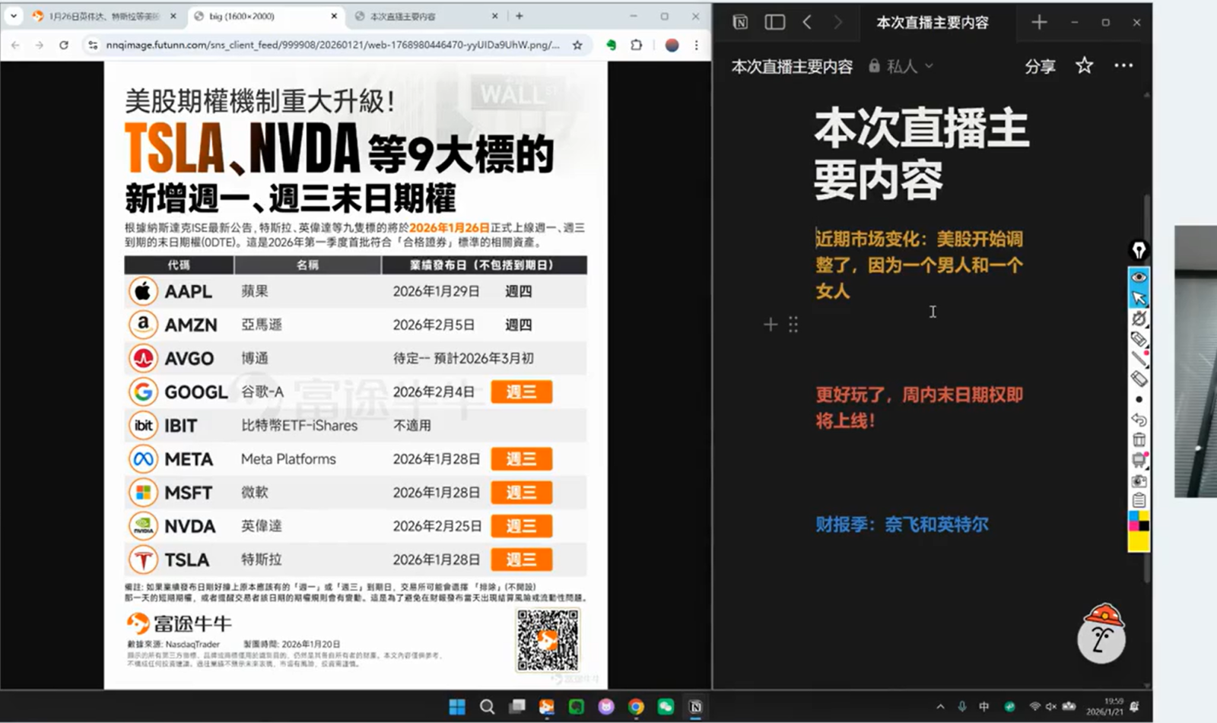Open the Chrome three-dot menu

pos(696,45)
